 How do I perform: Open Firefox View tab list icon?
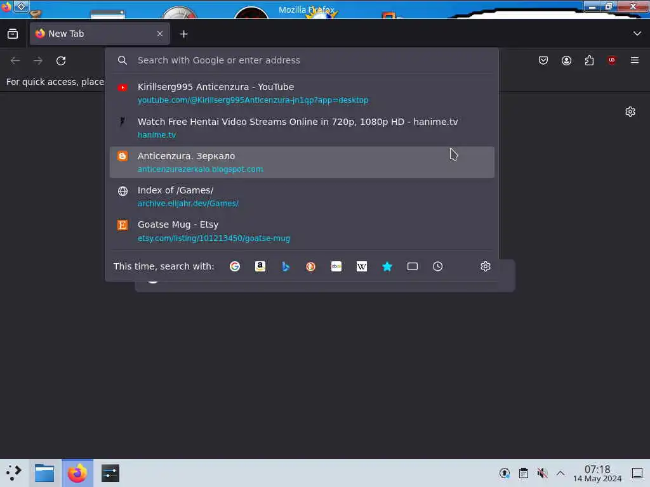coord(13,34)
